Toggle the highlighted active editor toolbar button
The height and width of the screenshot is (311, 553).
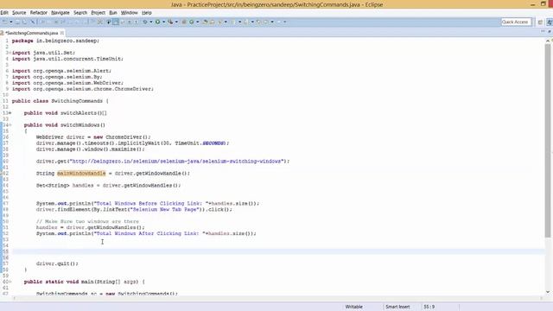(115, 22)
